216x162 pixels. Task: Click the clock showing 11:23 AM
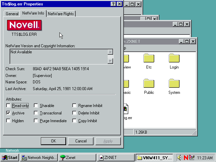tap(205, 158)
